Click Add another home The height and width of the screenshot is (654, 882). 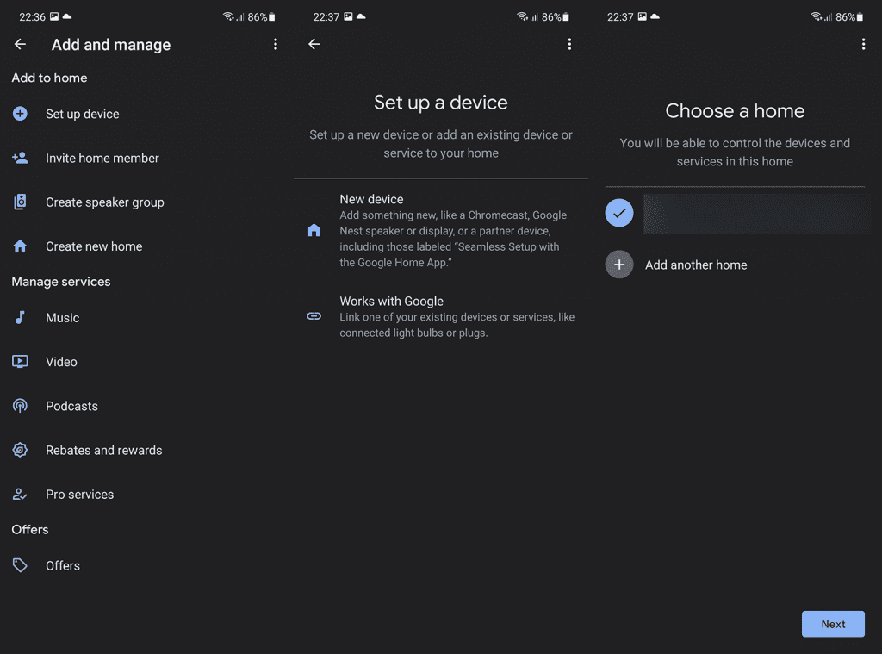[696, 265]
